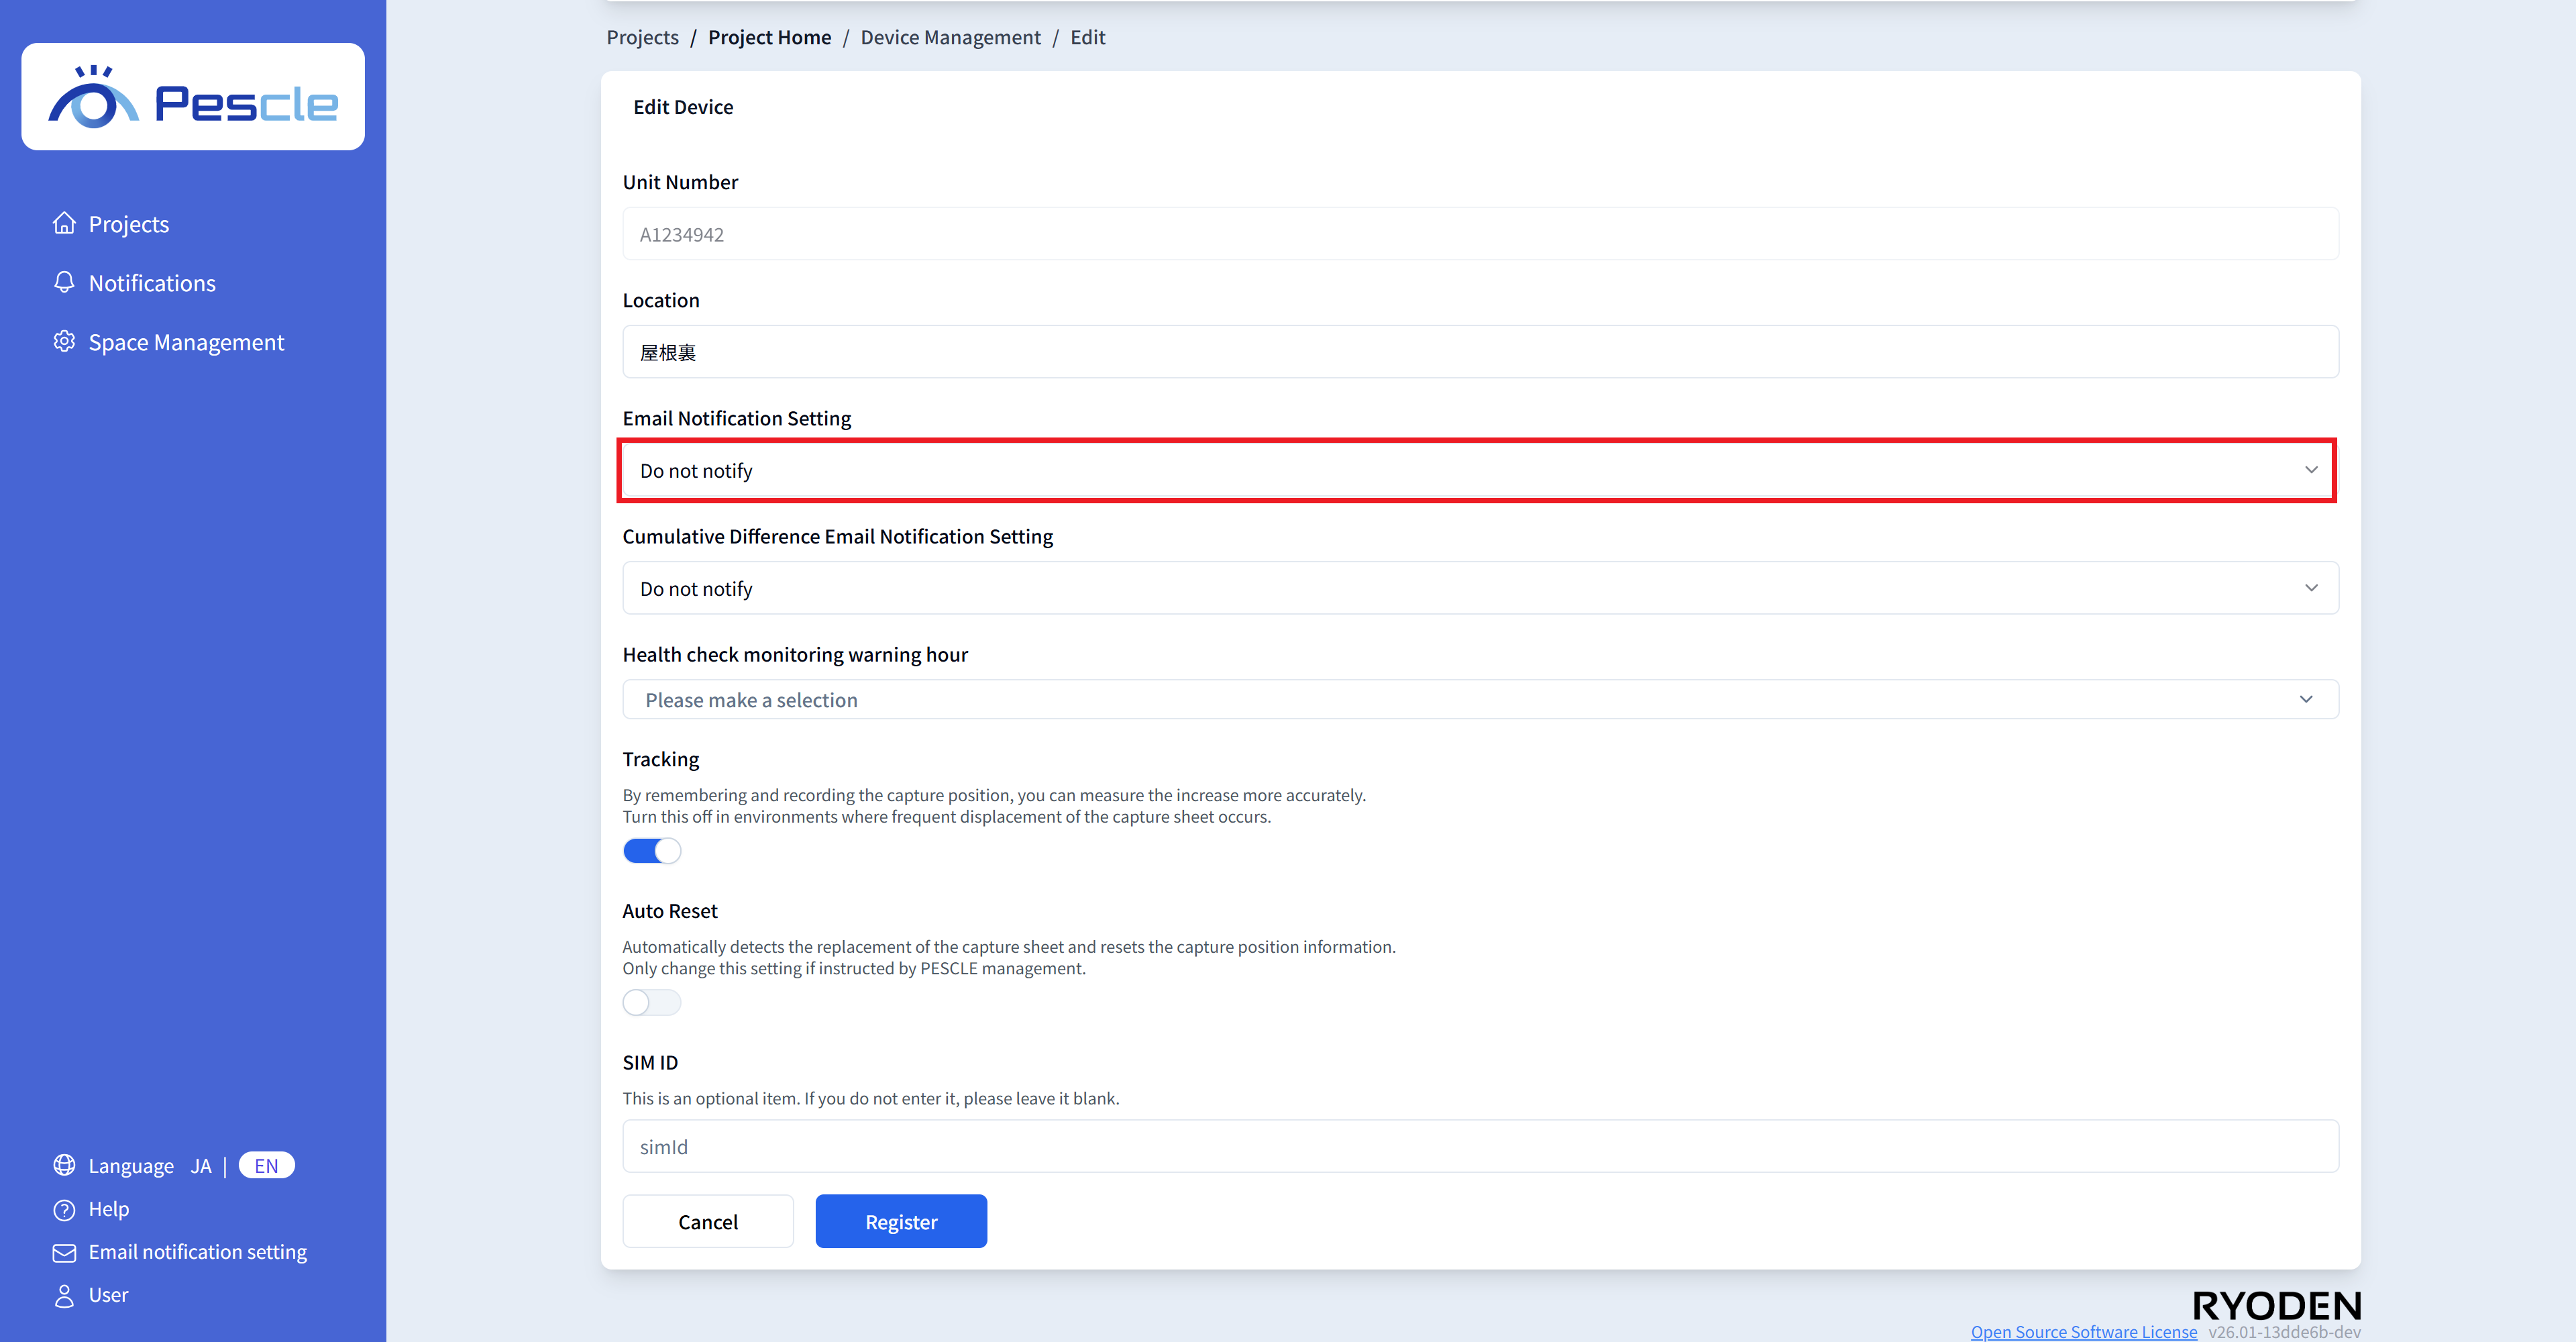Enable the Auto Reset toggle

[x=651, y=1002]
